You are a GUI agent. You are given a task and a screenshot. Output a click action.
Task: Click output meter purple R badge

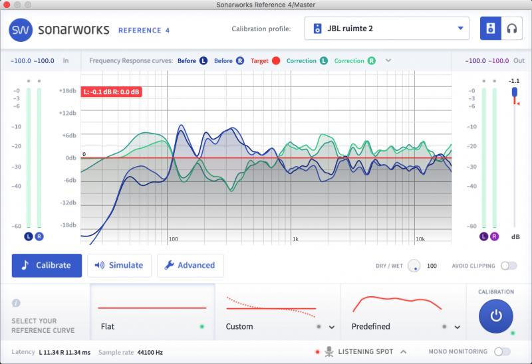(x=494, y=236)
